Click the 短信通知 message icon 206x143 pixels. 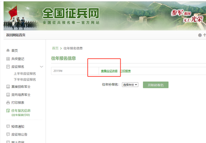click(8, 127)
